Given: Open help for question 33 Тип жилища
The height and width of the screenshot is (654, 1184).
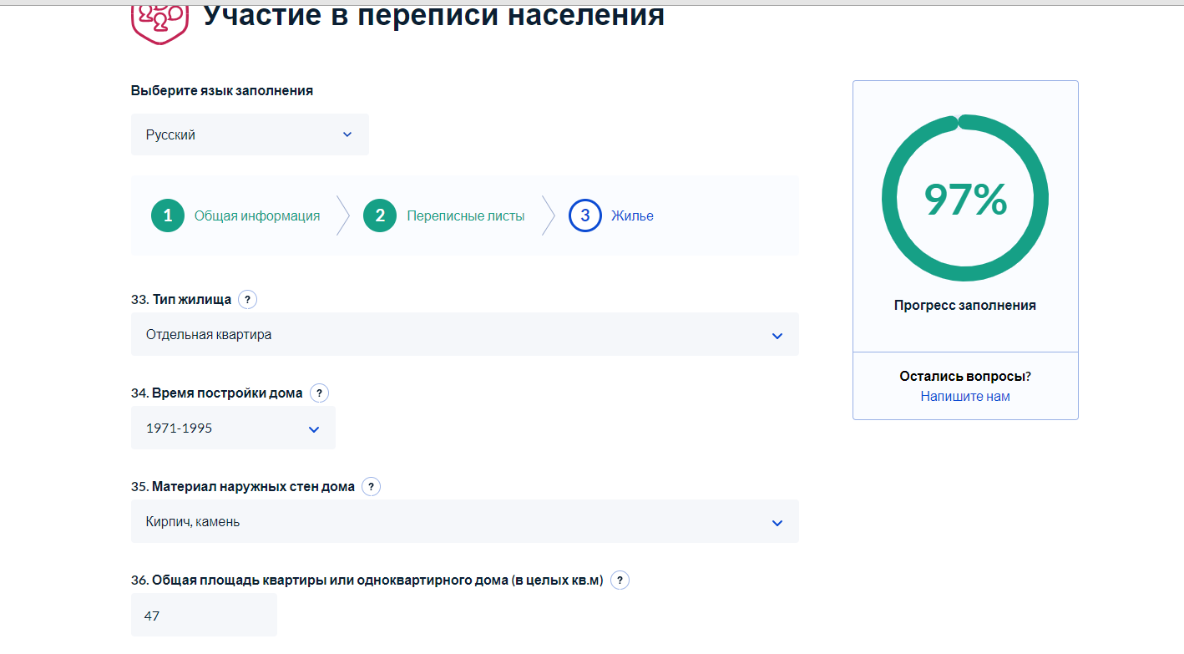Looking at the screenshot, I should tap(247, 299).
